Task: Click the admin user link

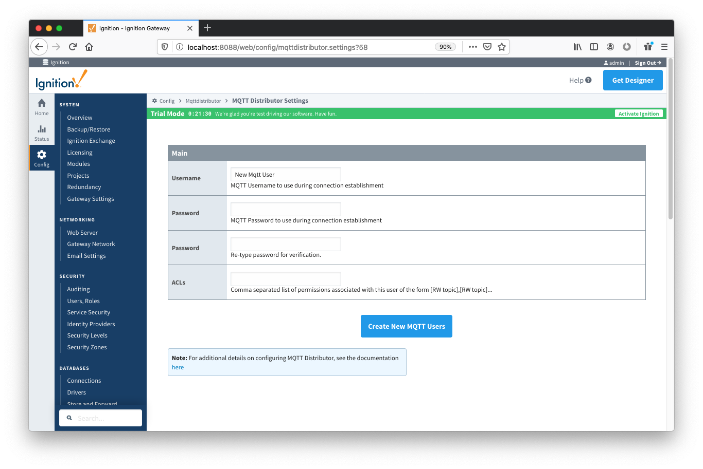Action: (x=614, y=63)
